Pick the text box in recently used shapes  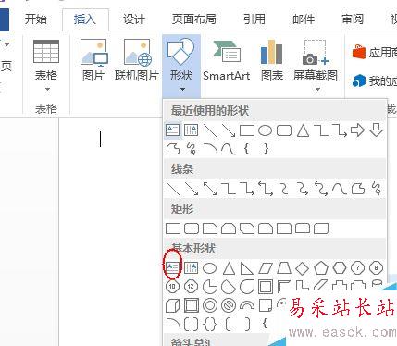click(x=173, y=130)
